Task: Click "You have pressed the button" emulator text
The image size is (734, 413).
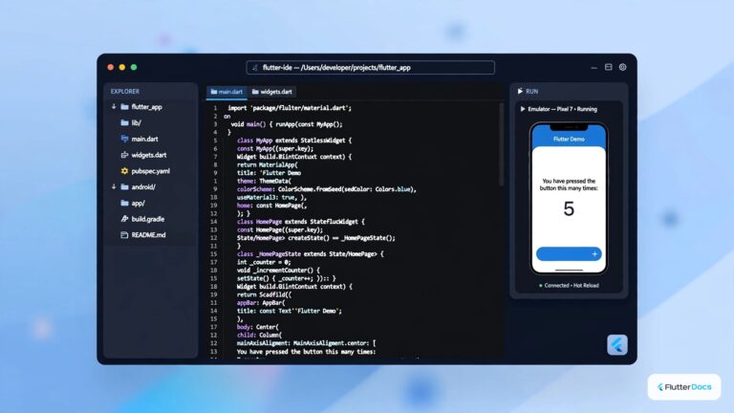Action: click(x=569, y=185)
